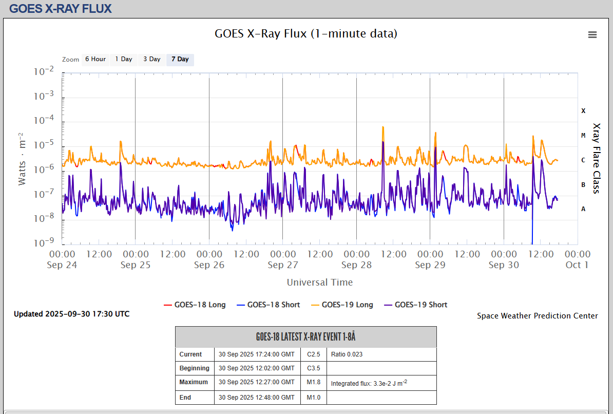Click the GOES X-RAY FLUX page heading
The width and height of the screenshot is (613, 414).
[x=61, y=9]
